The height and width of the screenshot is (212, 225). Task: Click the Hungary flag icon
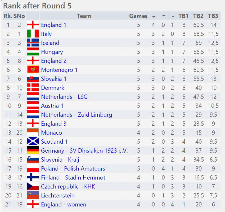pyautogui.click(x=33, y=52)
